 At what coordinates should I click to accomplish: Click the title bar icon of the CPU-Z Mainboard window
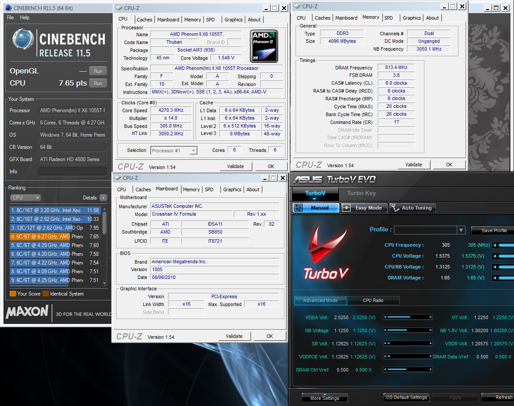pyautogui.click(x=117, y=178)
